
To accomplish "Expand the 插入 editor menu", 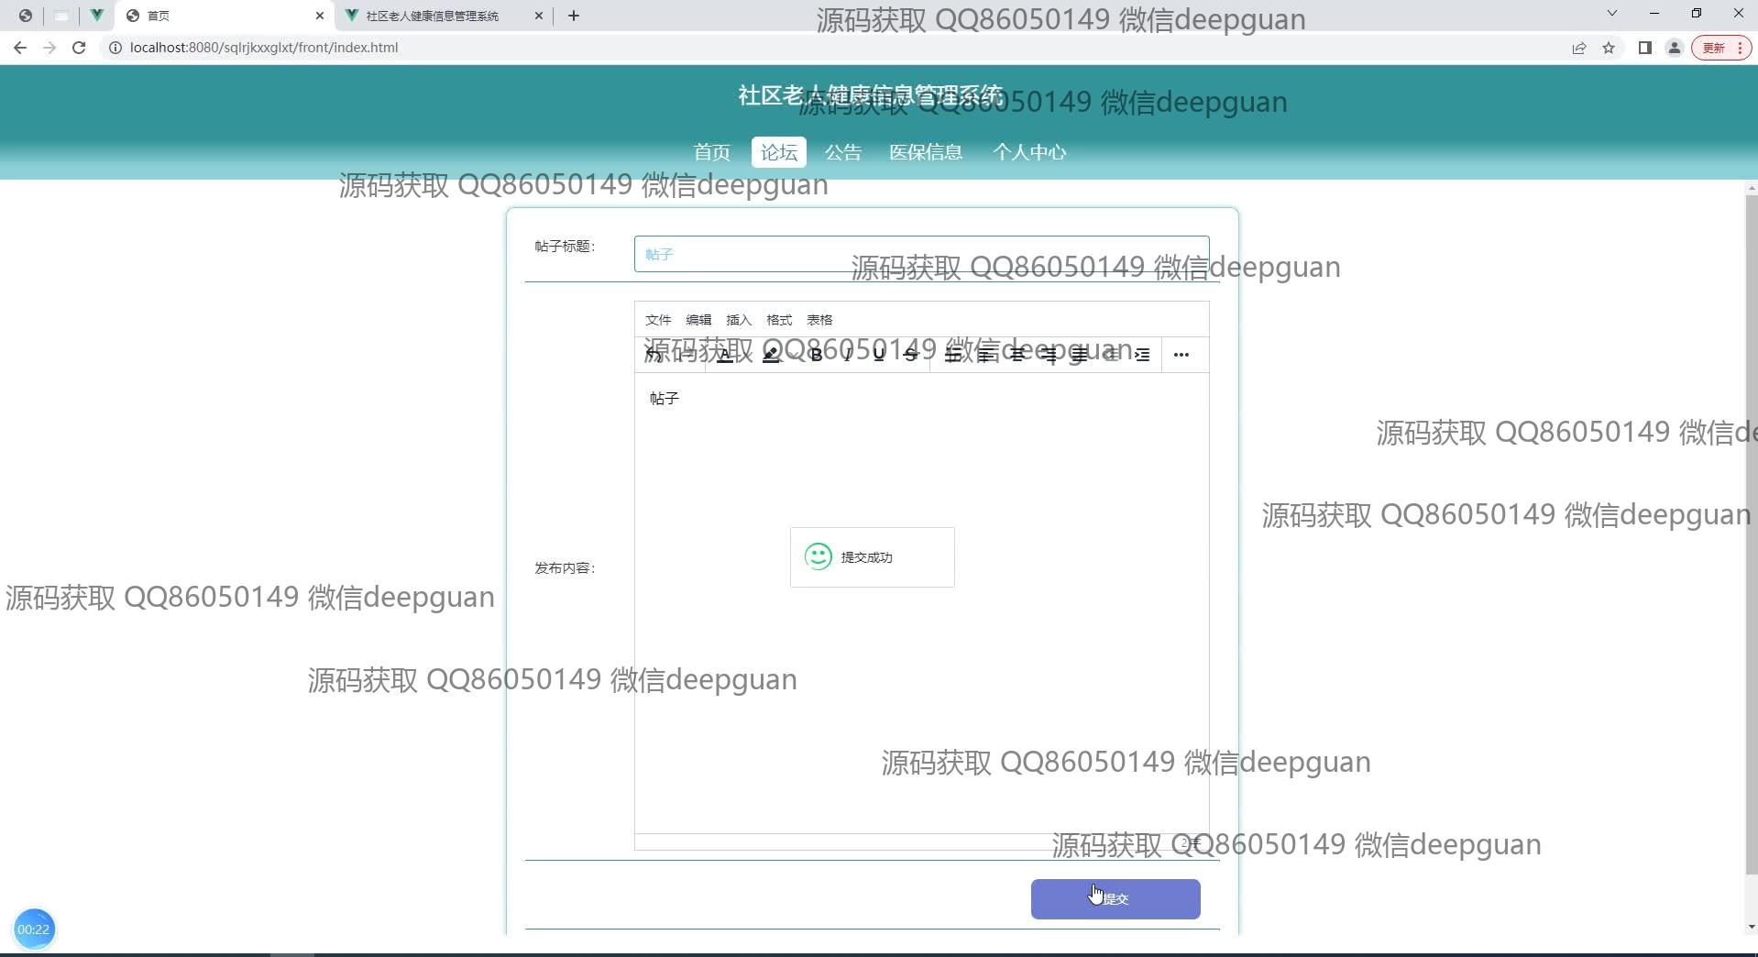I will click(739, 320).
